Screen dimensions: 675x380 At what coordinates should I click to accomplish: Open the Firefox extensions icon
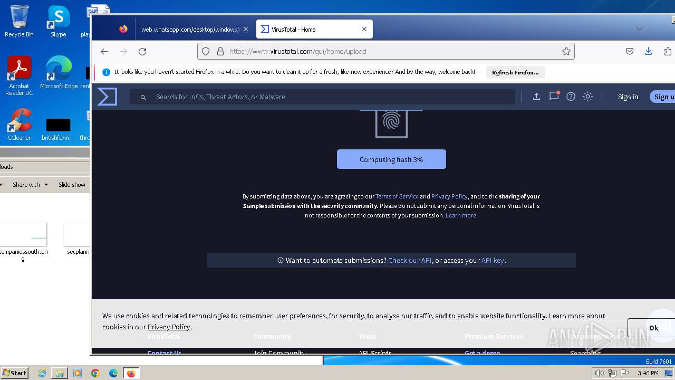[668, 51]
